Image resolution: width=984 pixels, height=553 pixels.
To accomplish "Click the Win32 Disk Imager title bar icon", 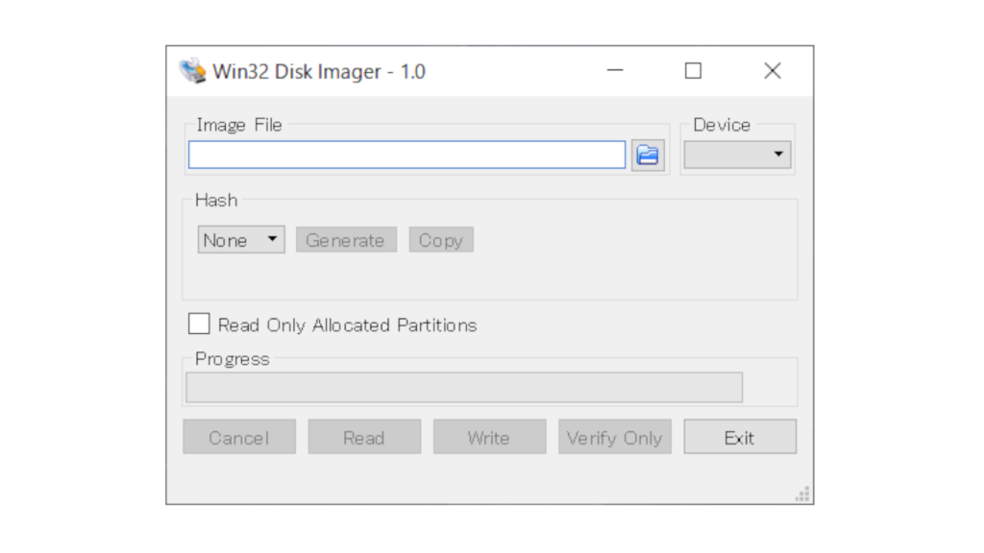I will coord(192,70).
